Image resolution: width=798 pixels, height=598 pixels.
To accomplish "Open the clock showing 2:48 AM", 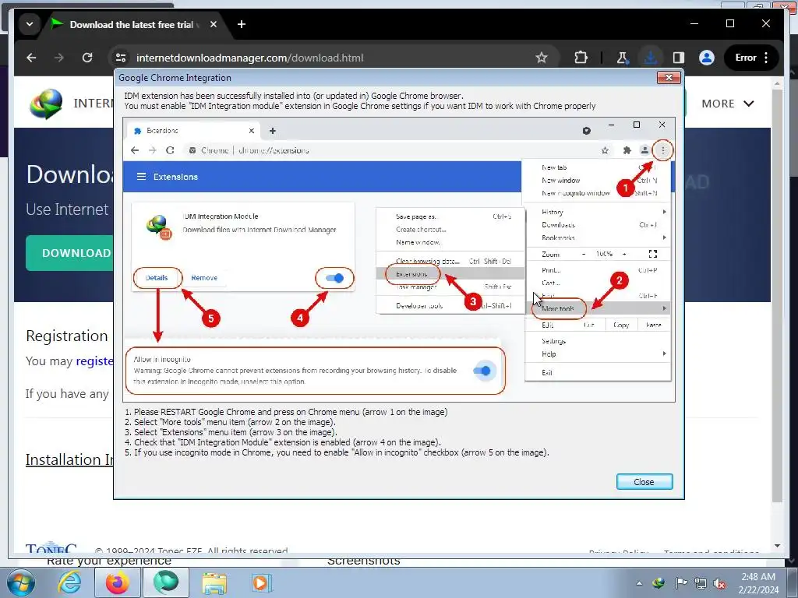I will [758, 582].
